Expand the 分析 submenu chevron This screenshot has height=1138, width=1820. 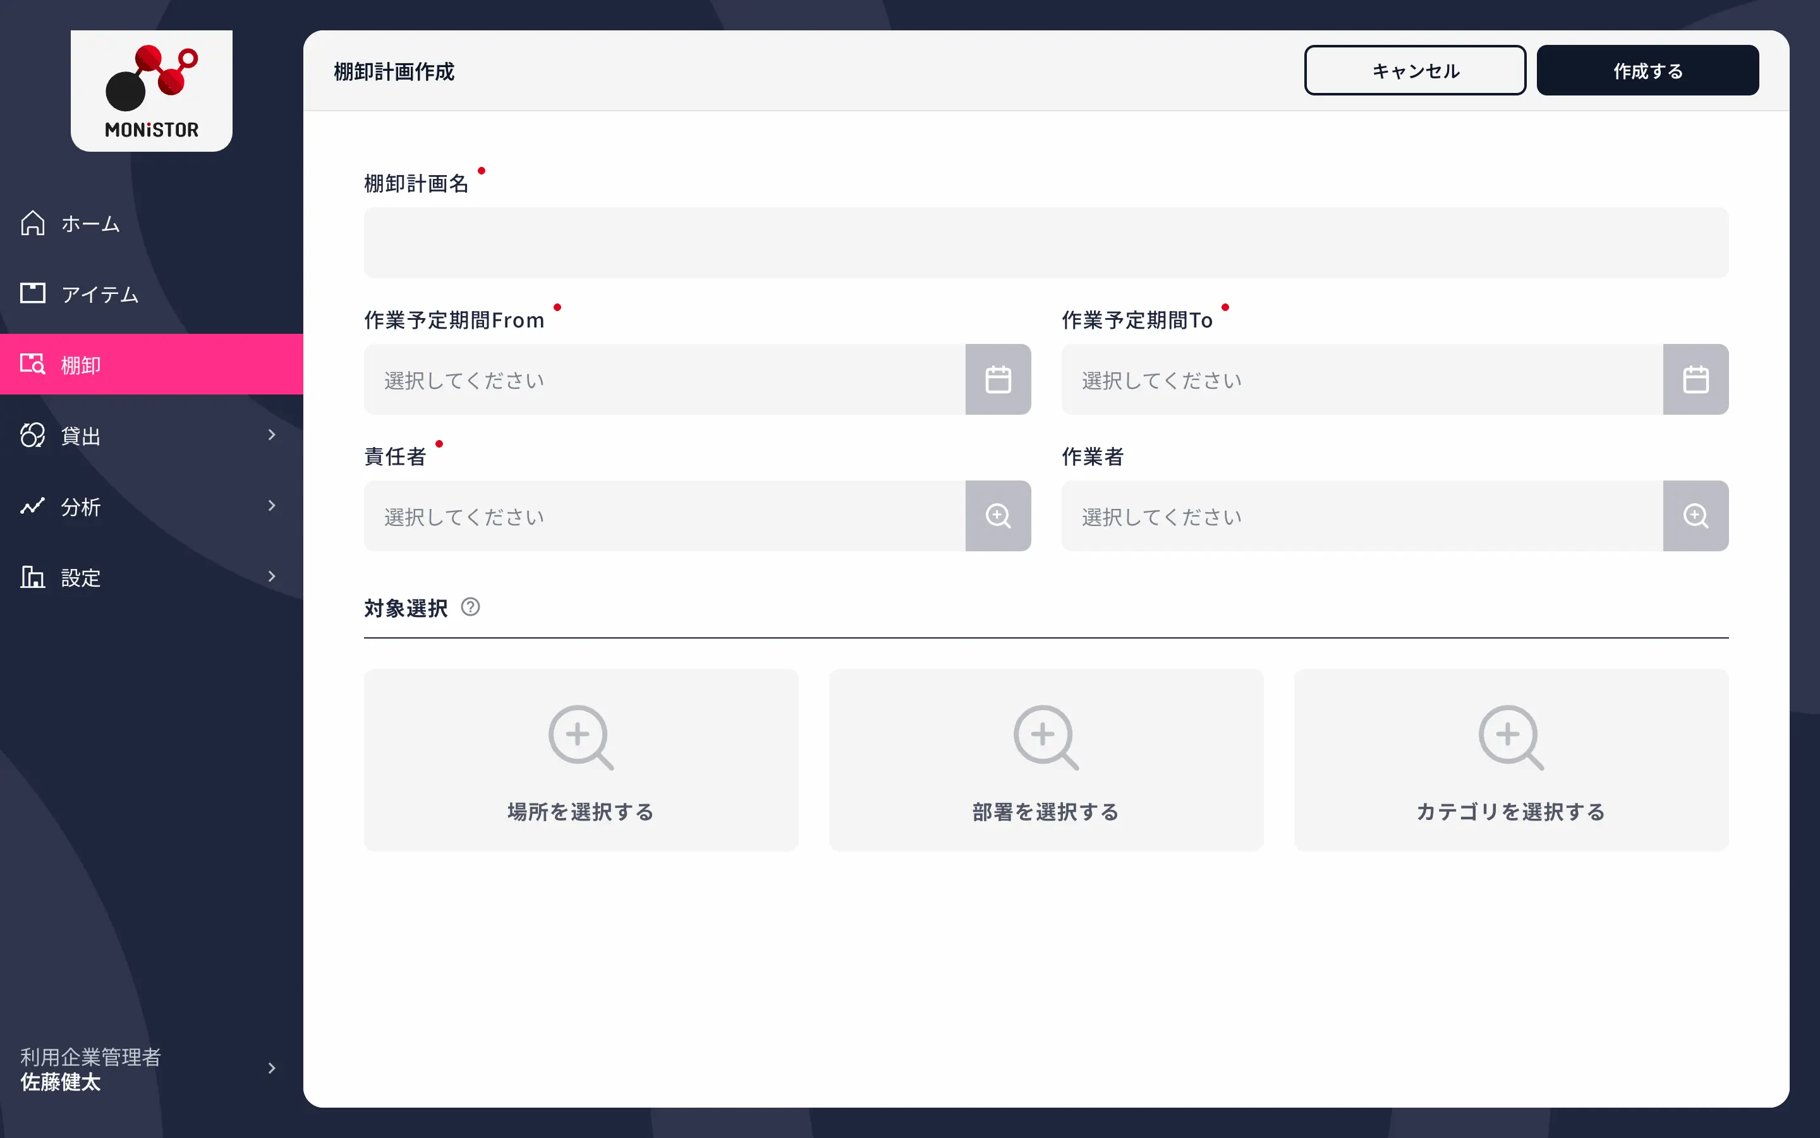272,506
